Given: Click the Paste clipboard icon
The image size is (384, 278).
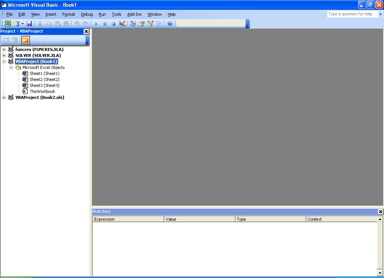Looking at the screenshot, I should (x=57, y=24).
